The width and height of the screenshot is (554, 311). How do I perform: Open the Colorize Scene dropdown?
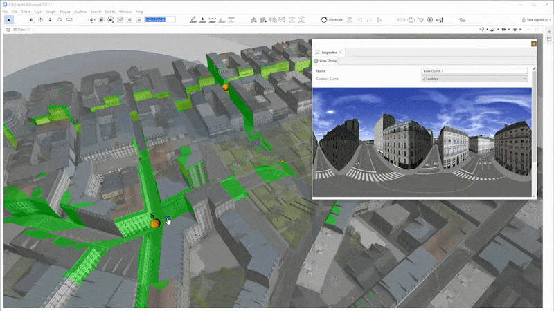(474, 79)
